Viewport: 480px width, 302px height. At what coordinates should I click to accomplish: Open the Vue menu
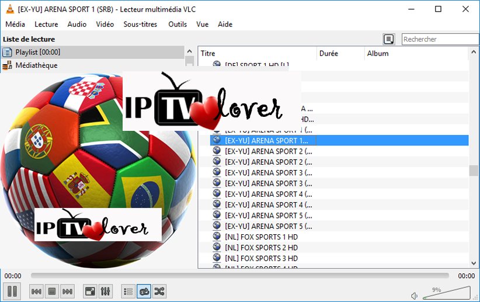click(203, 24)
